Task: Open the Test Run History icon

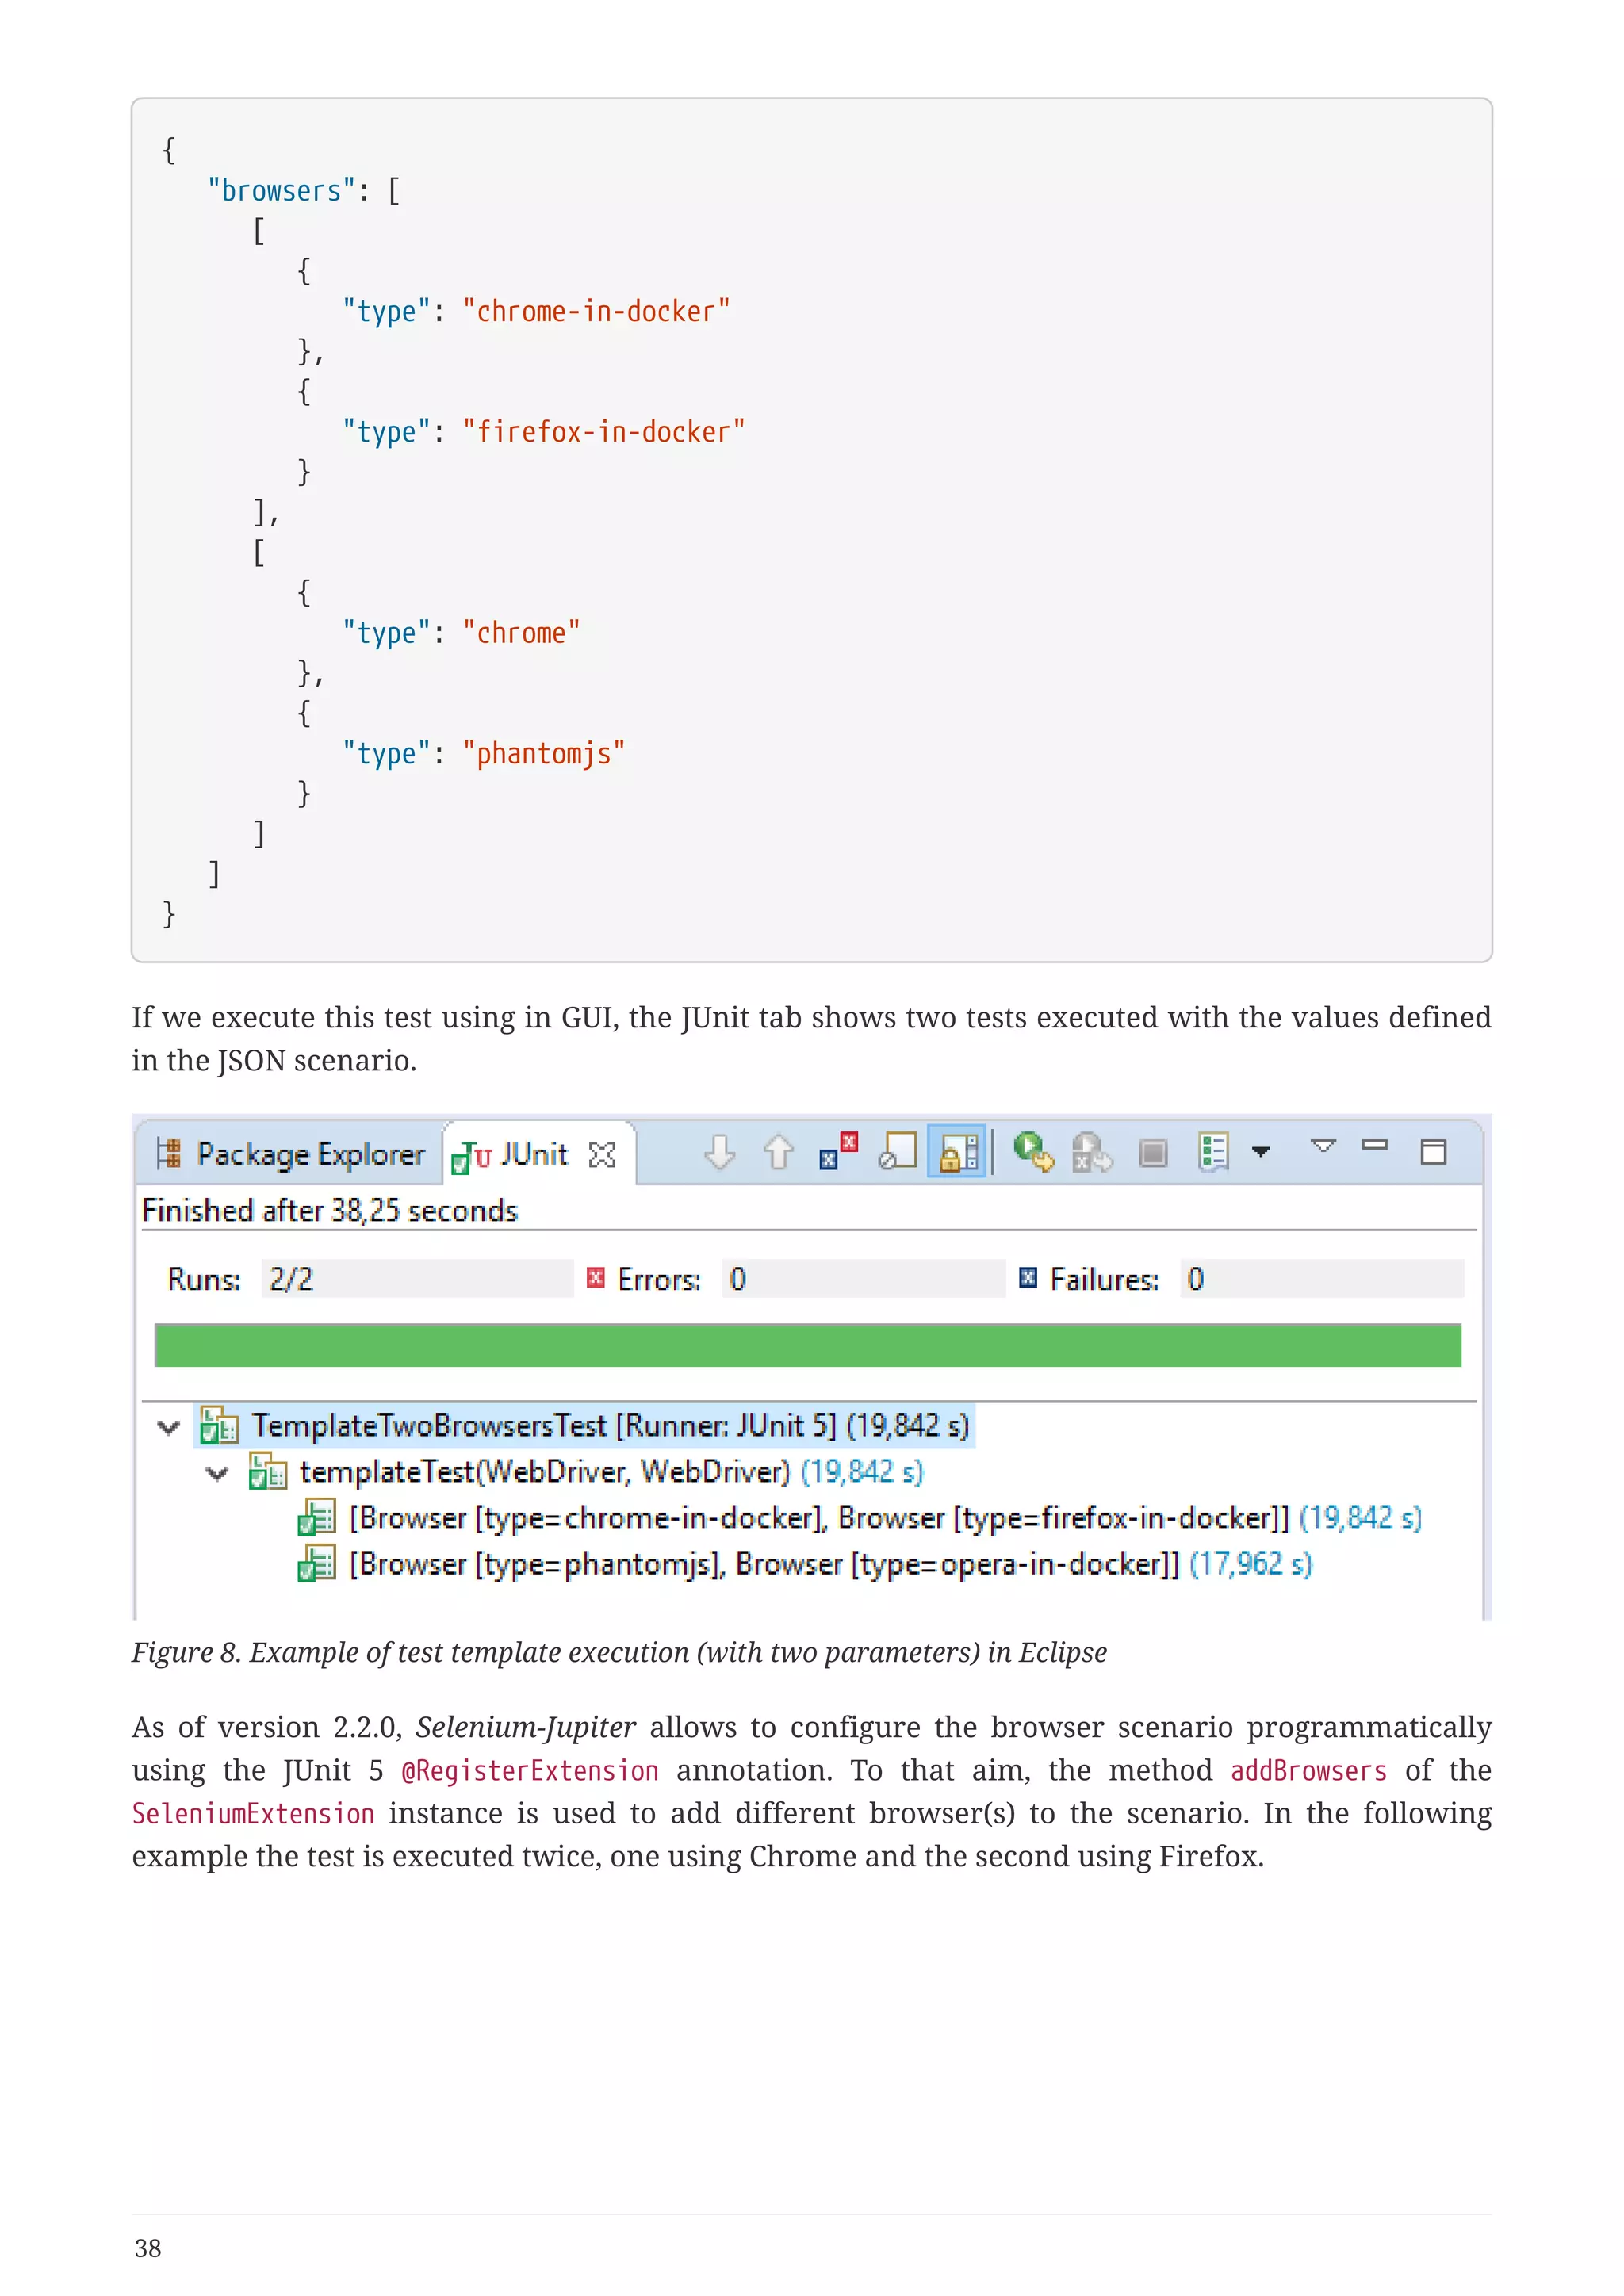Action: click(1213, 1152)
